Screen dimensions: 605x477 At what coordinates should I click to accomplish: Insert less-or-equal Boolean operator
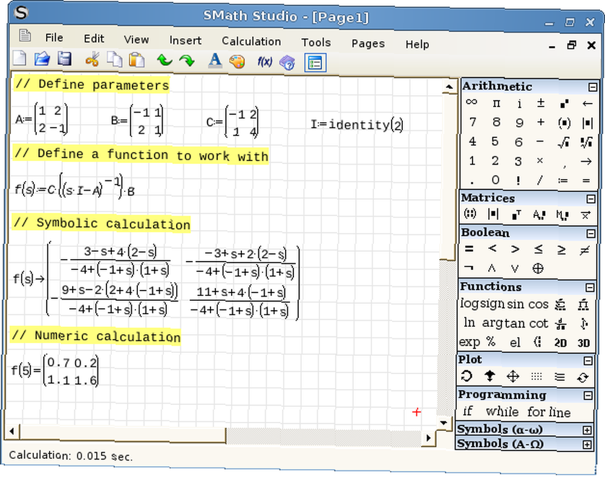pos(538,249)
